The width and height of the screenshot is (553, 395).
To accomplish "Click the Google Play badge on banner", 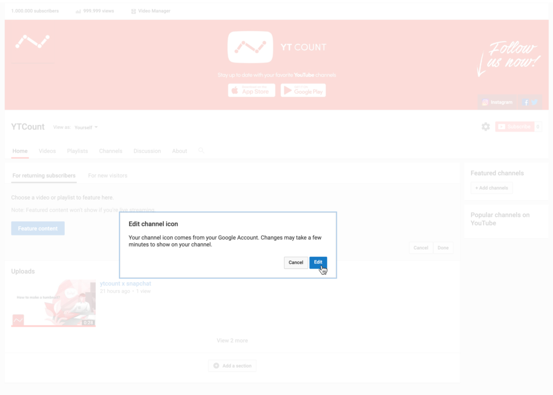I will click(x=303, y=91).
